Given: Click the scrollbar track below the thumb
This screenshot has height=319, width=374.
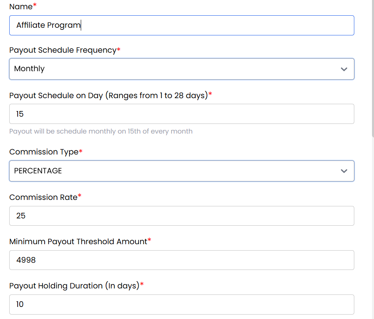Looking at the screenshot, I should (x=372, y=225).
